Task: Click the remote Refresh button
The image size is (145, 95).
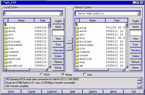Action: pyautogui.click(x=136, y=62)
